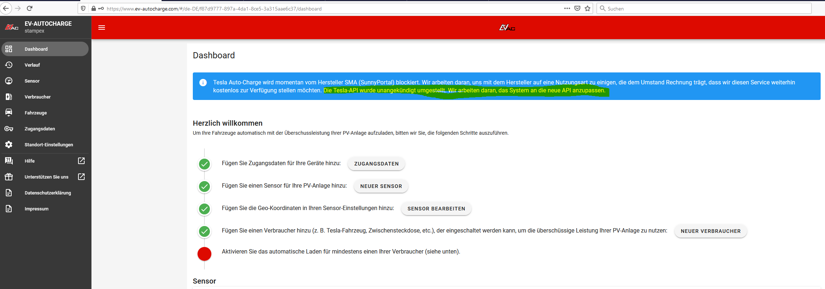
Task: Open the browser page actions ellipsis menu
Action: (x=567, y=8)
